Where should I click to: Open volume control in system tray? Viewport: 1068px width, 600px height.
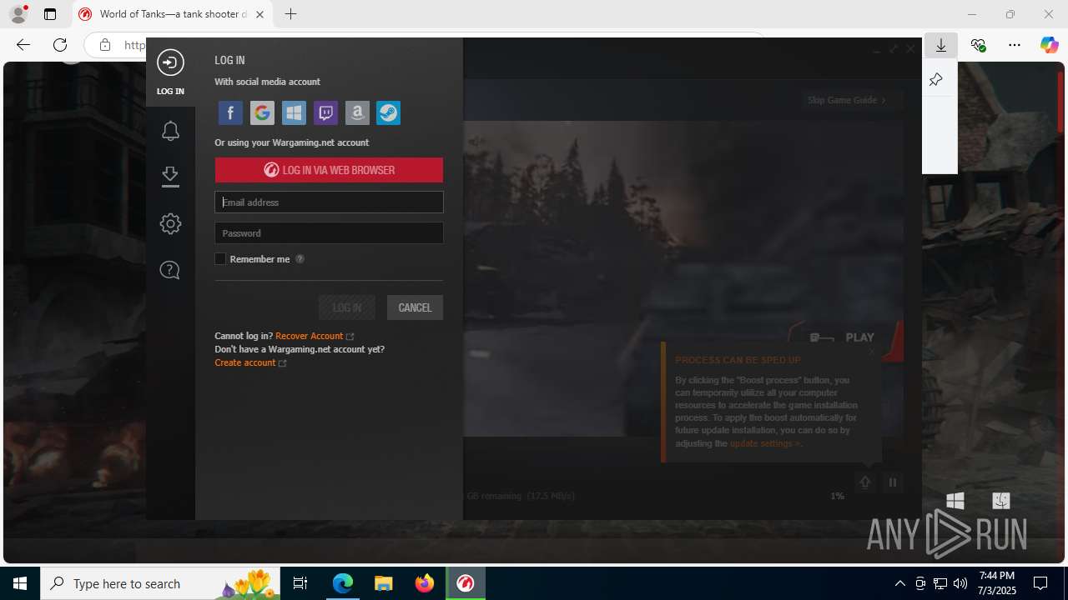point(960,583)
